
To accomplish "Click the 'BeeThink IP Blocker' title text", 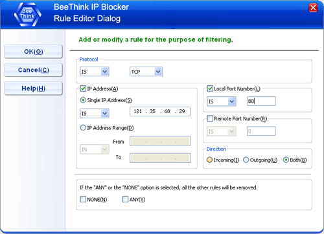I will (91, 7).
